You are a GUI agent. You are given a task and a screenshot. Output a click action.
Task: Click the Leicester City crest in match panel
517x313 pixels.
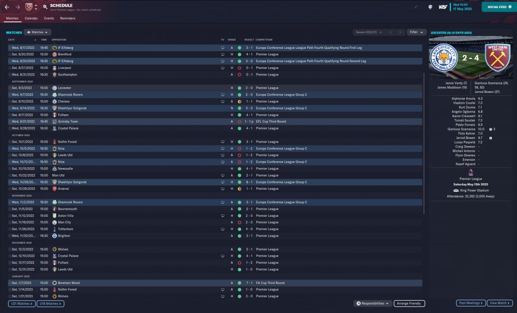[443, 57]
